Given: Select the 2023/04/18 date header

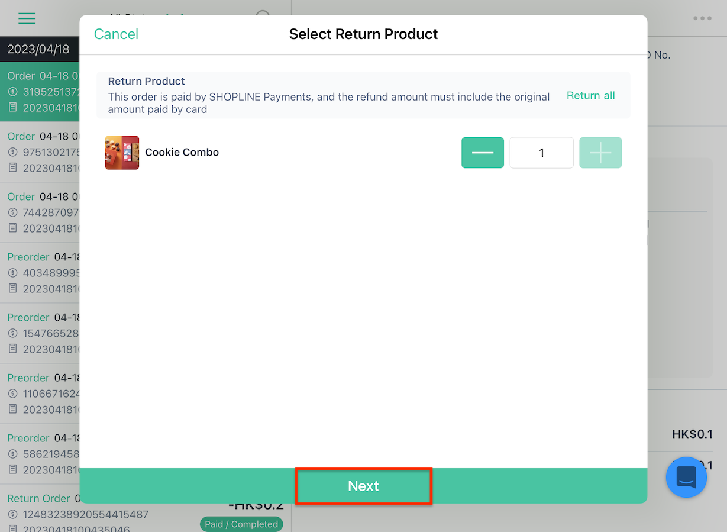Looking at the screenshot, I should [x=40, y=49].
